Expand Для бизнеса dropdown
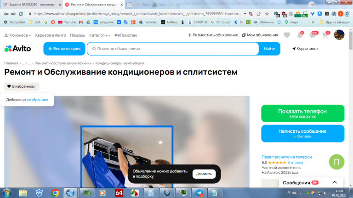 point(17,35)
